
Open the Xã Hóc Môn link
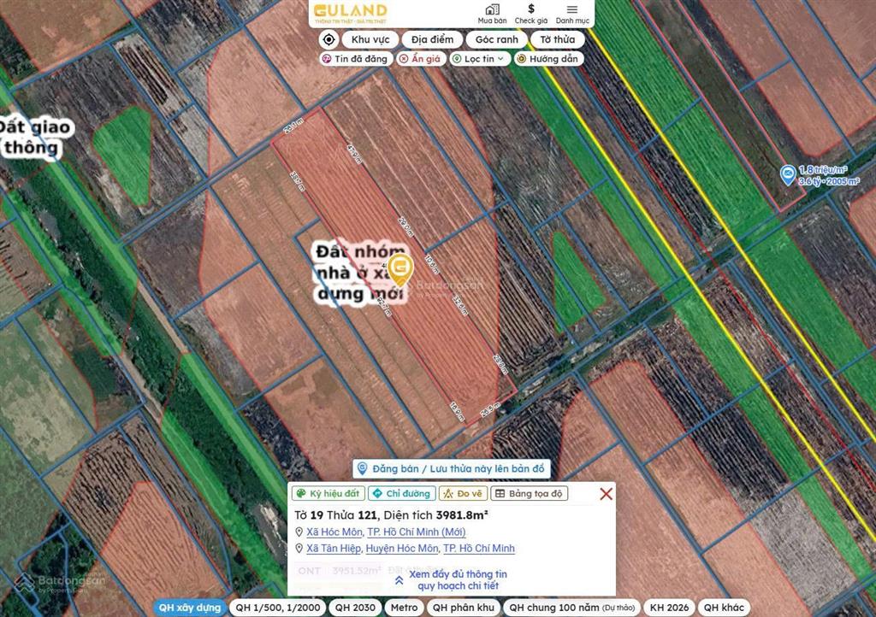(334, 532)
